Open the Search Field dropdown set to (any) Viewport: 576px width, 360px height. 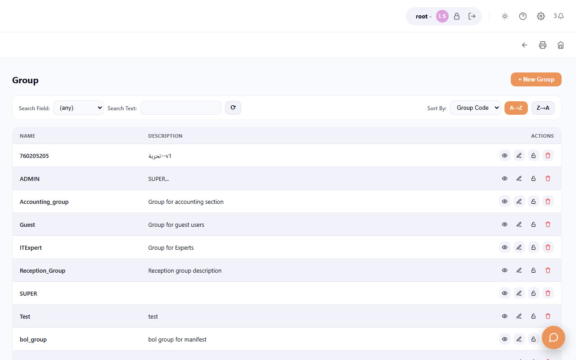tap(78, 108)
